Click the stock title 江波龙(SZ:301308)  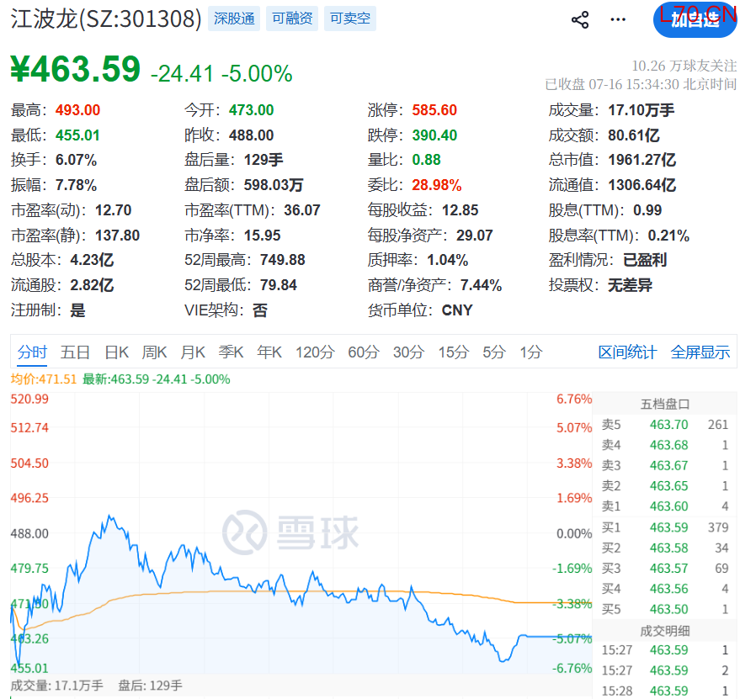tap(106, 19)
